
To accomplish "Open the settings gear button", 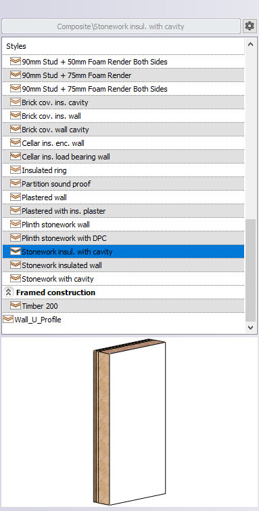I will click(x=250, y=26).
